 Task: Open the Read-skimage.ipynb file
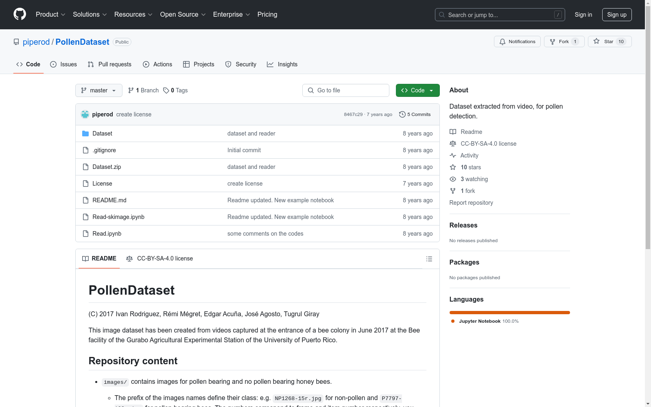point(118,217)
